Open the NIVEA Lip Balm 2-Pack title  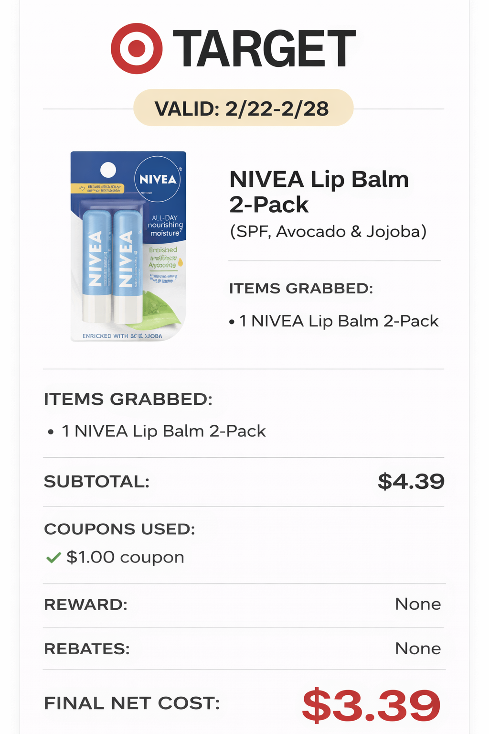[319, 192]
